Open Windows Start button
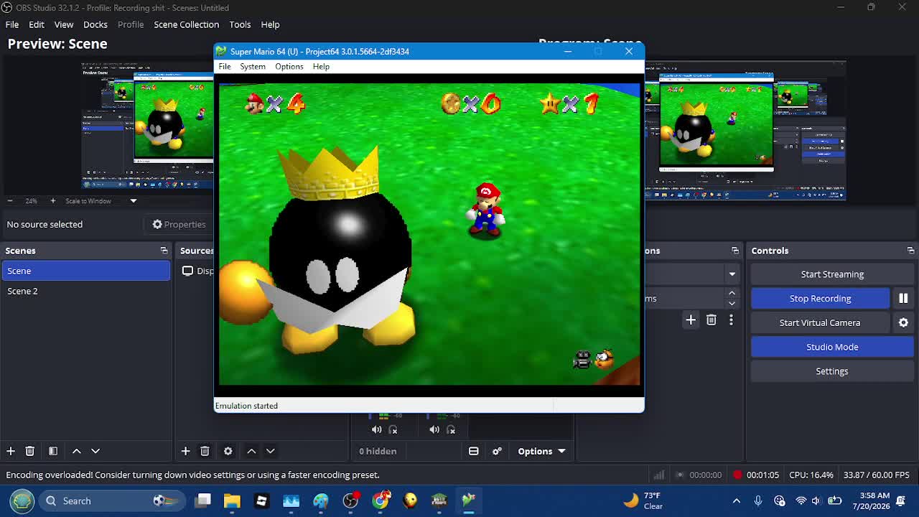This screenshot has width=919, height=517. (x=22, y=500)
